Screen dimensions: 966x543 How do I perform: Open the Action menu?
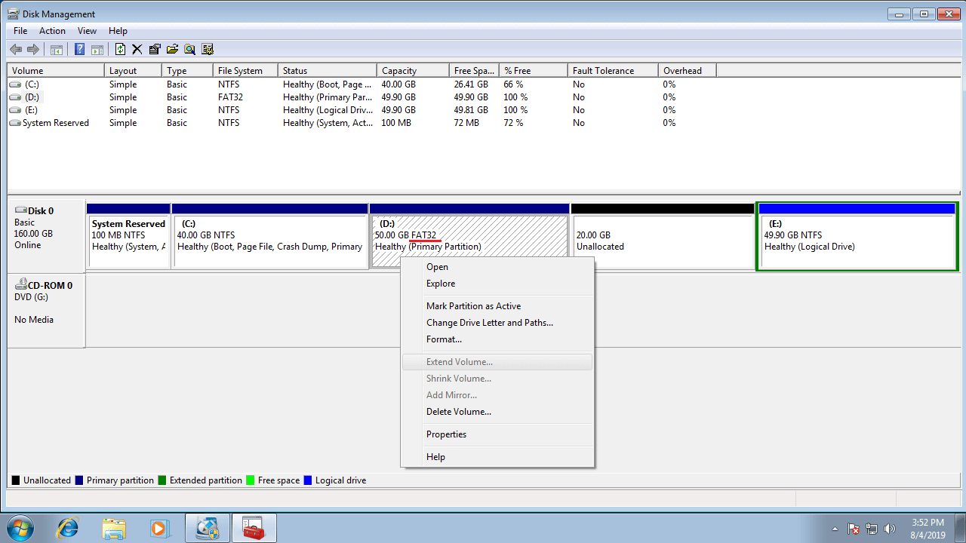click(x=52, y=31)
